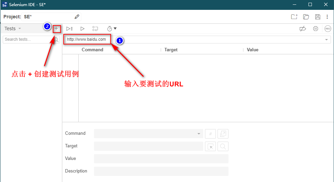Click select target in page button
Viewport: 334px width, 182px height.
[x=210, y=146]
